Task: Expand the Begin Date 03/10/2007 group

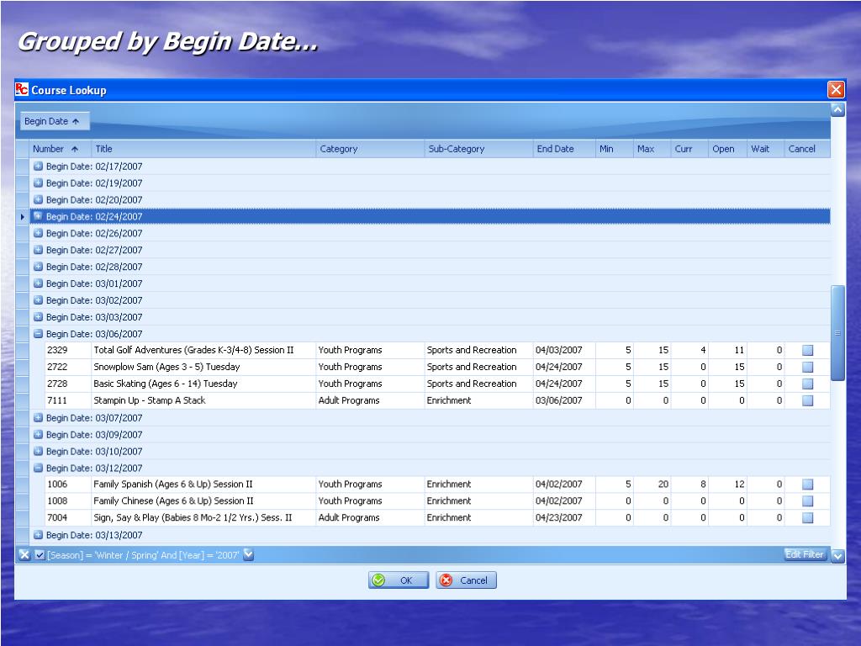Action: (38, 451)
